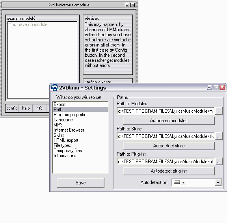Open Temporary files settings

(x=80, y=151)
